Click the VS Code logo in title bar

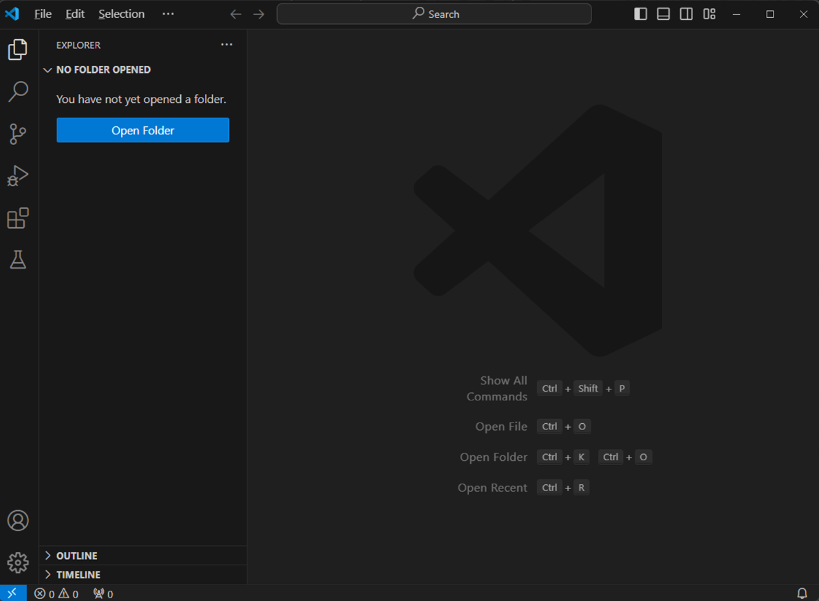click(x=12, y=14)
